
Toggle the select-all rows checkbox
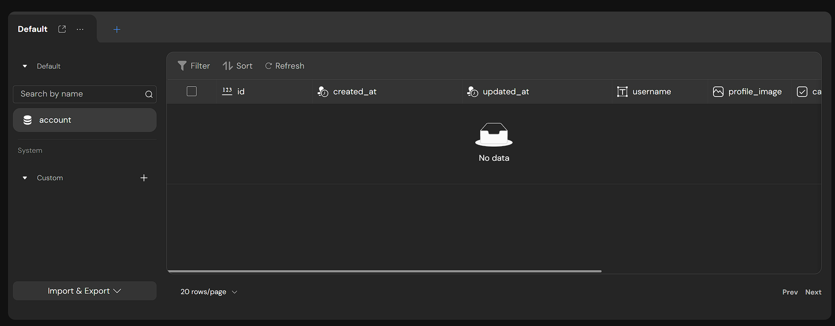coord(192,91)
